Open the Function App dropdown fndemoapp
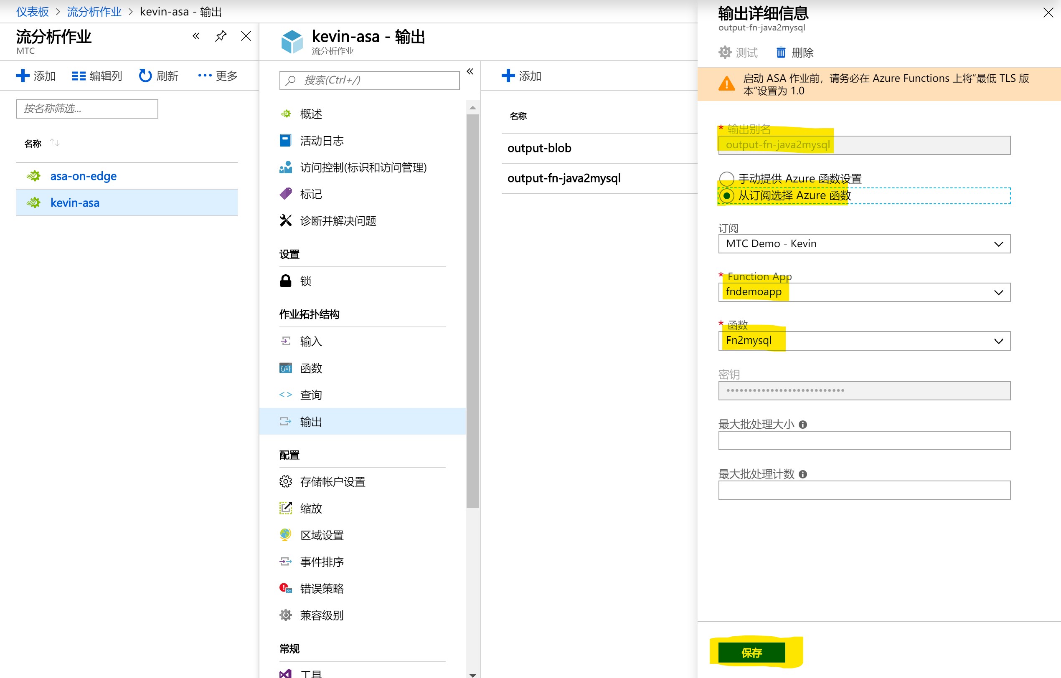The width and height of the screenshot is (1061, 678). point(864,292)
